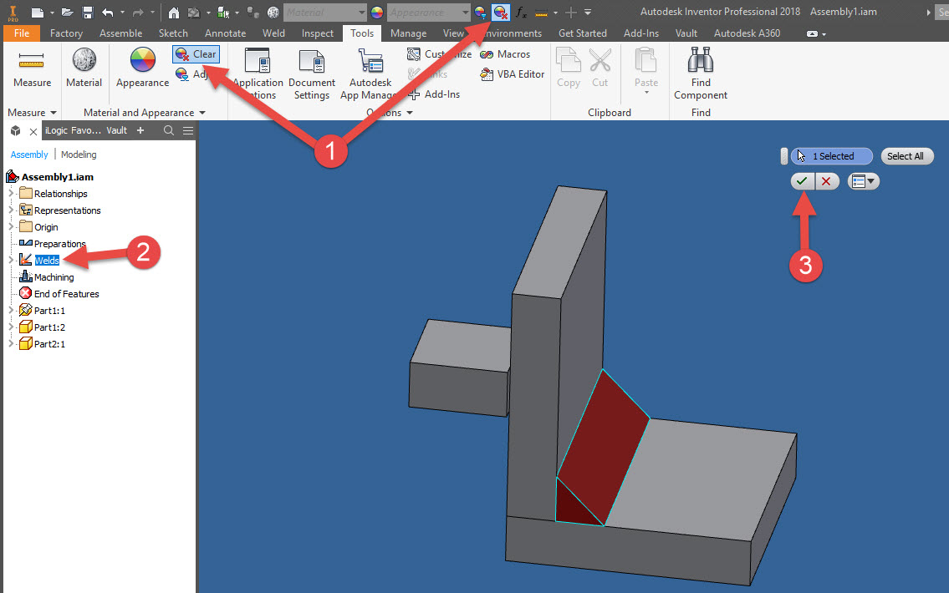Expand the Representations node
Viewport: 949px width, 593px height.
click(x=10, y=210)
